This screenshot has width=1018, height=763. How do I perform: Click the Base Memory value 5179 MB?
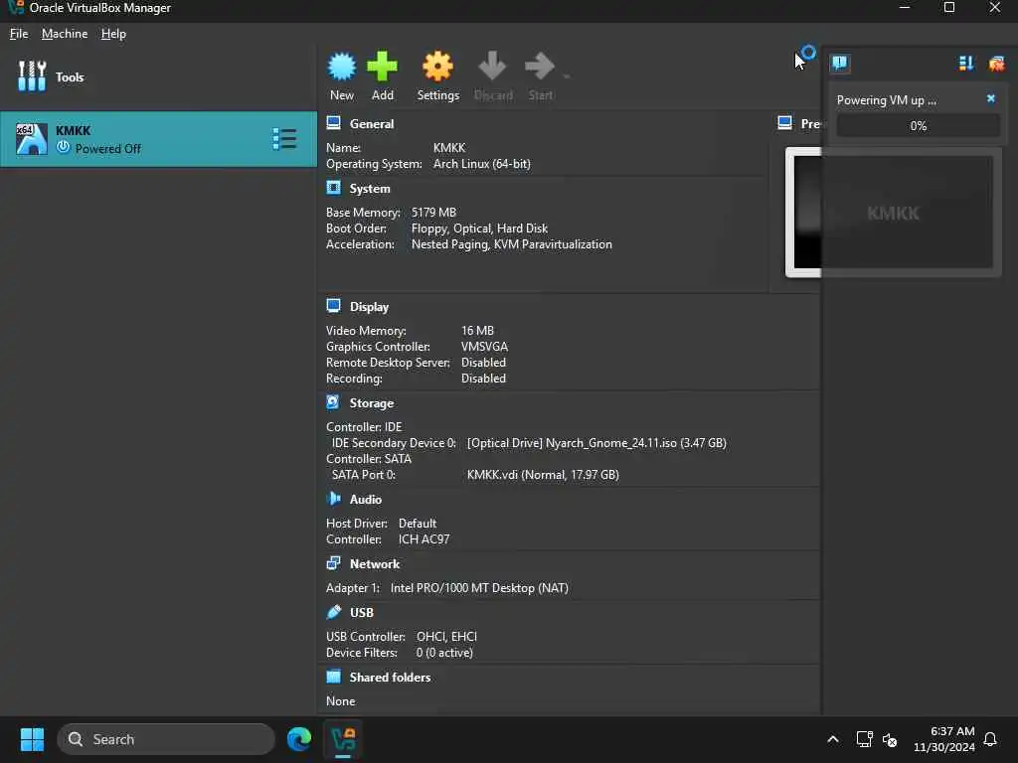pyautogui.click(x=433, y=213)
